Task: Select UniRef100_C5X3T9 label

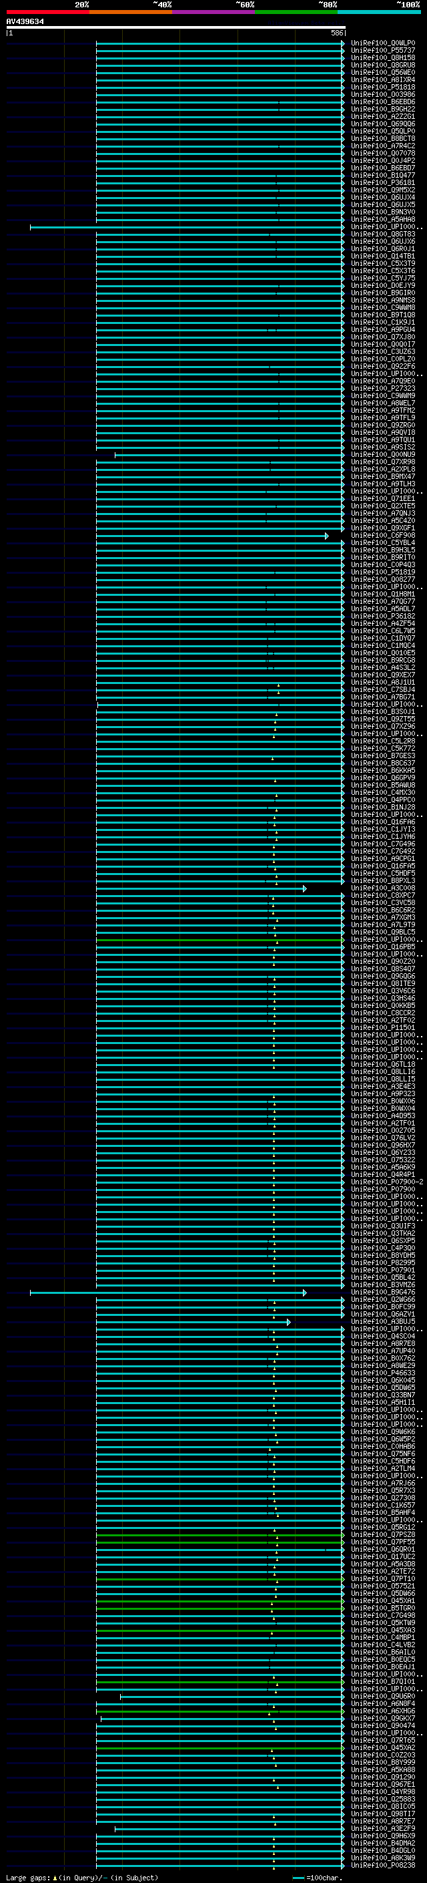Action: coord(382,263)
